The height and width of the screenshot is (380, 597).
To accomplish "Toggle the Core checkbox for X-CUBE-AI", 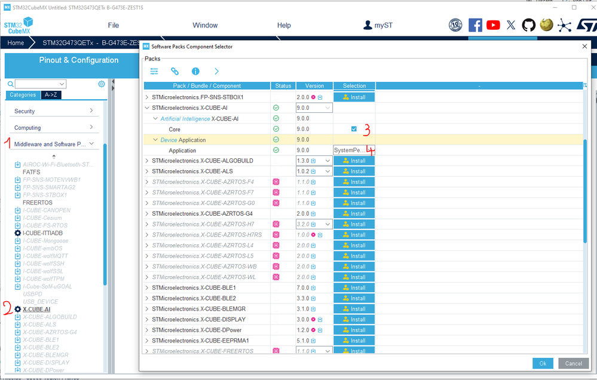I will [354, 129].
